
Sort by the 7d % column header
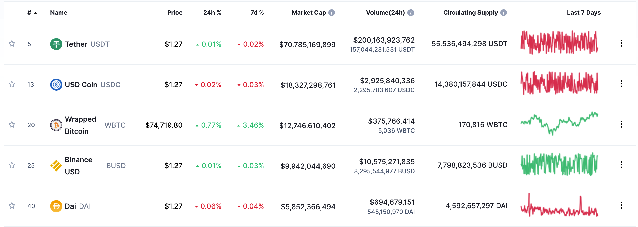(257, 13)
